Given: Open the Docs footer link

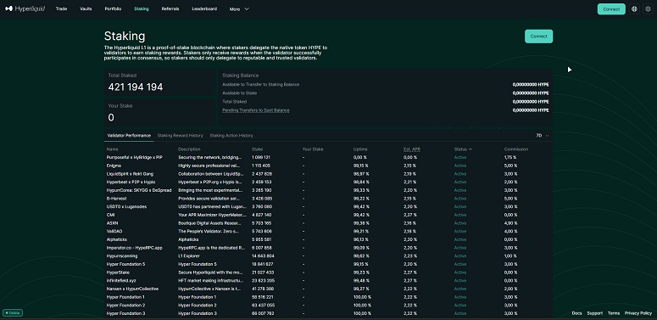Looking at the screenshot, I should point(576,313).
